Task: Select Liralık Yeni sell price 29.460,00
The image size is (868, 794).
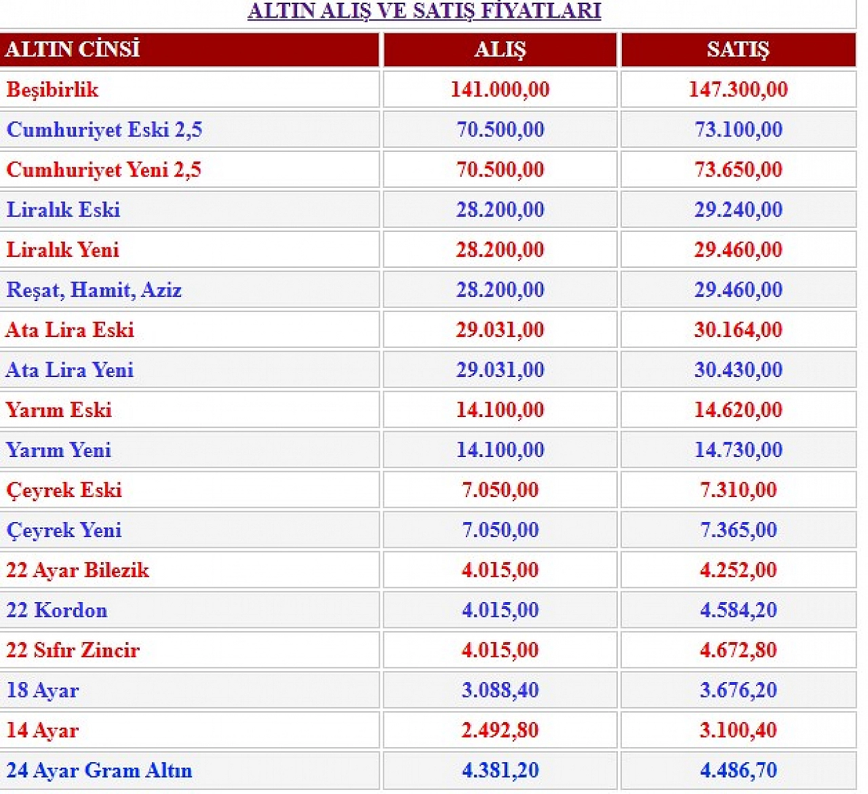Action: 738,250
